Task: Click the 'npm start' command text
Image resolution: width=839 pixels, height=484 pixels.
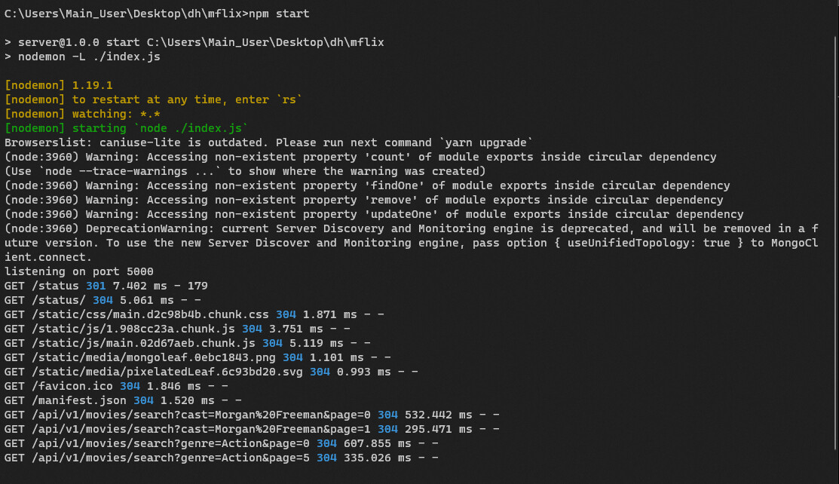Action: pos(278,14)
